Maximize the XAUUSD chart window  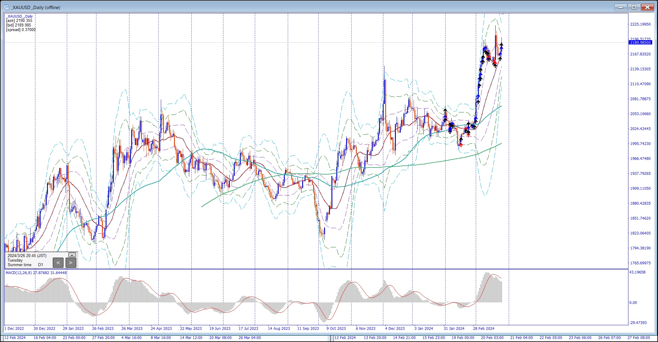634,7
